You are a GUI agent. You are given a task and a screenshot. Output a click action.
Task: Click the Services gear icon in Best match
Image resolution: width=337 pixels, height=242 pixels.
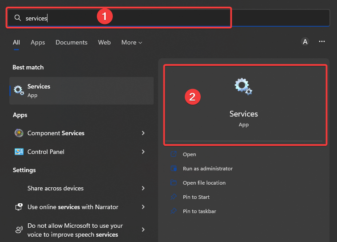tap(19, 90)
